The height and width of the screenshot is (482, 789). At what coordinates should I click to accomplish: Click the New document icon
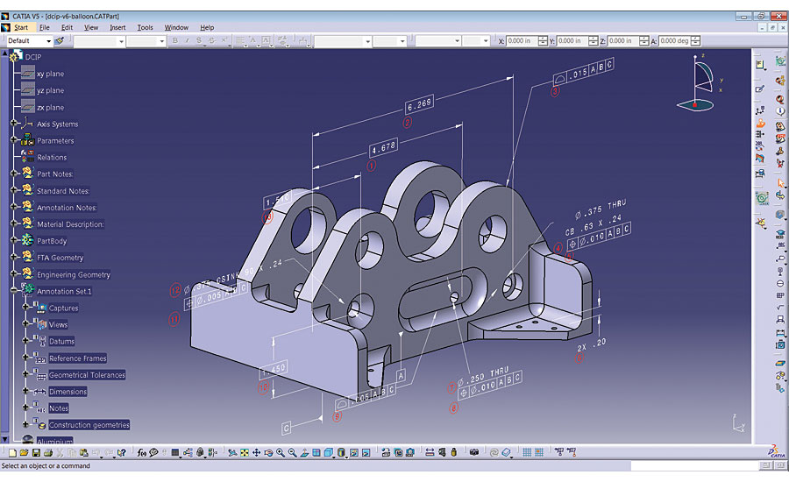tap(12, 452)
